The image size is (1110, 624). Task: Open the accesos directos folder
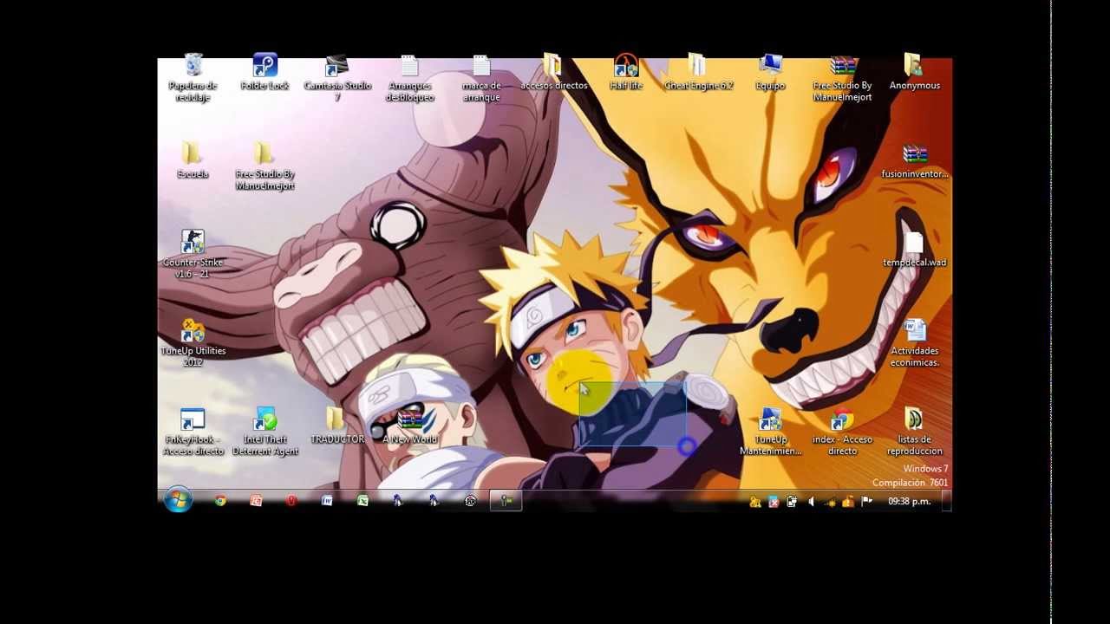pos(553,72)
